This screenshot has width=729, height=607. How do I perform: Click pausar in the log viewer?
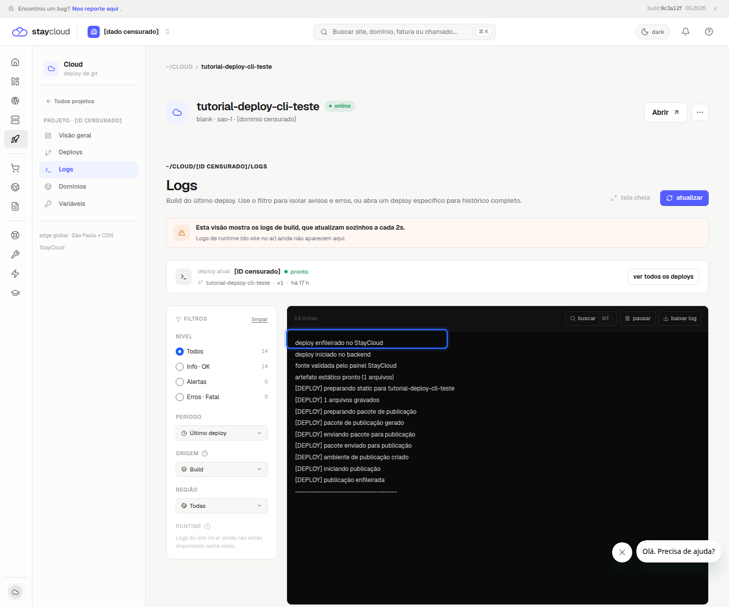638,318
